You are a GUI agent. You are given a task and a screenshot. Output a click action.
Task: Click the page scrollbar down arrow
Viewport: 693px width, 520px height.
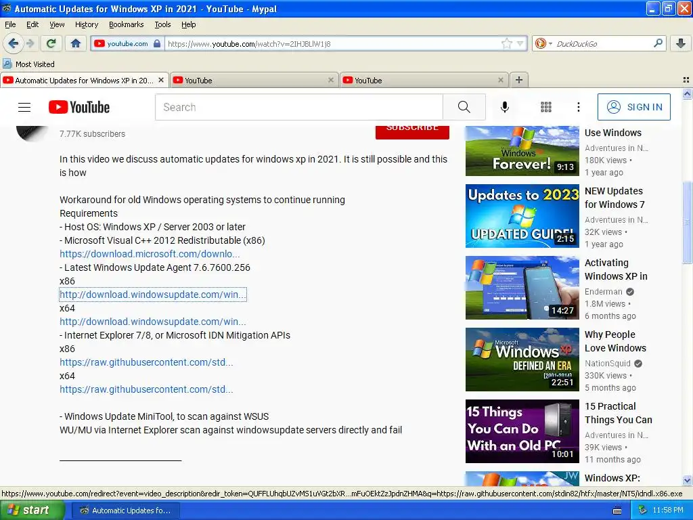(x=687, y=480)
